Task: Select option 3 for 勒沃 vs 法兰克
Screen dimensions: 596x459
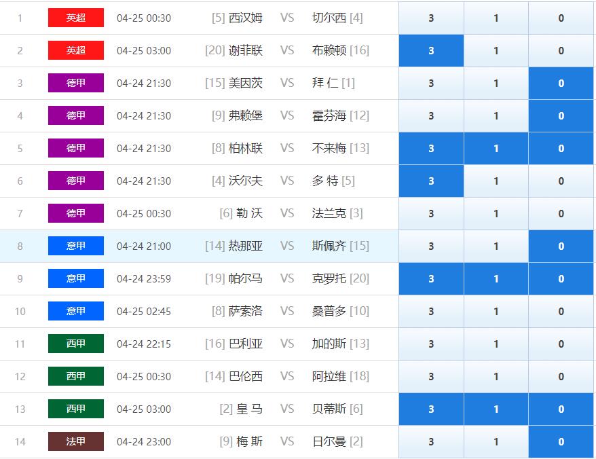Action: [431, 213]
